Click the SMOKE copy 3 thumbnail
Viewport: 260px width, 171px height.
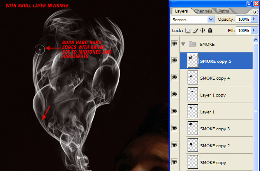[x=193, y=128]
